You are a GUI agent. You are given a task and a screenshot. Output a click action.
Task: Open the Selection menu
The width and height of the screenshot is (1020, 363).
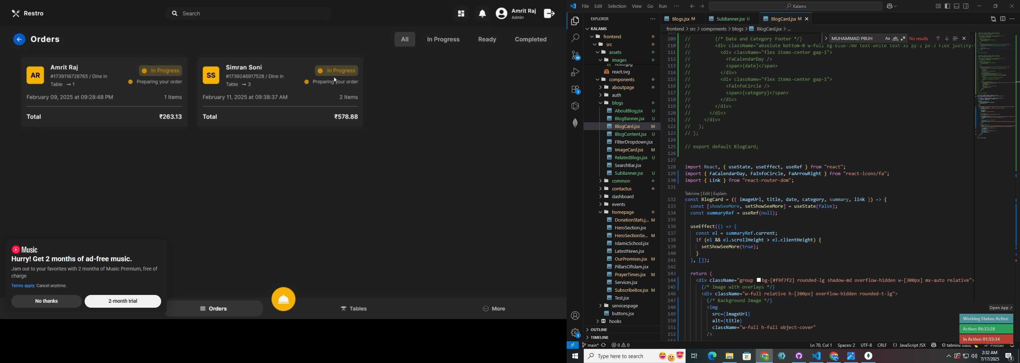point(617,6)
